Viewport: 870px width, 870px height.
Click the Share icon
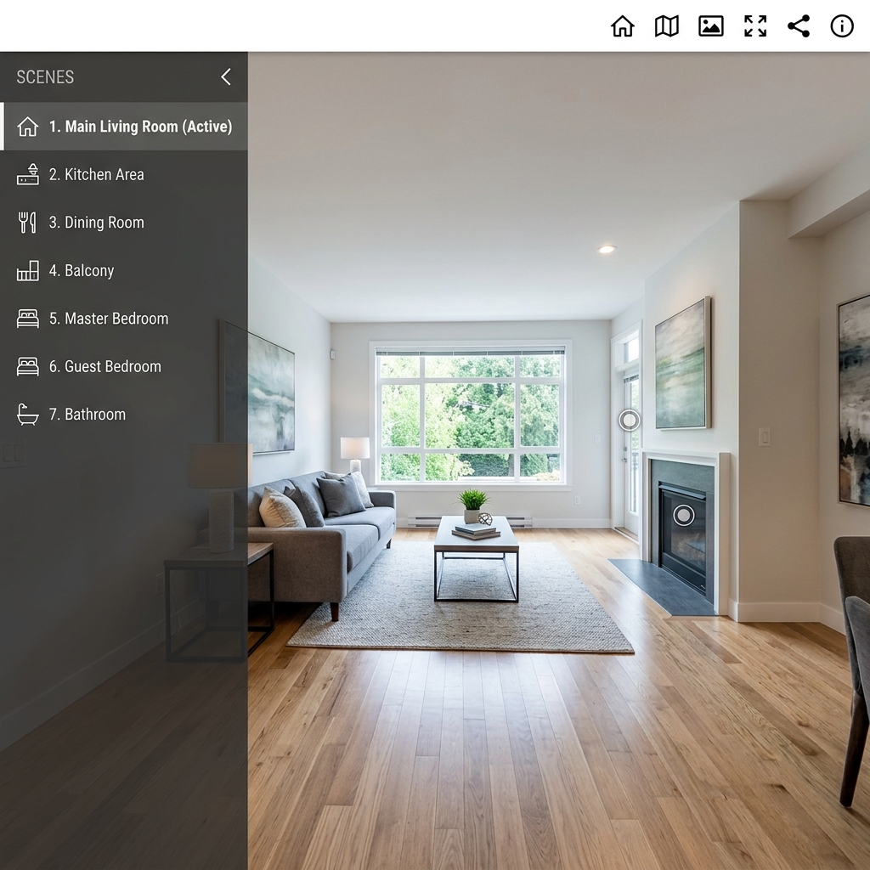coord(799,26)
